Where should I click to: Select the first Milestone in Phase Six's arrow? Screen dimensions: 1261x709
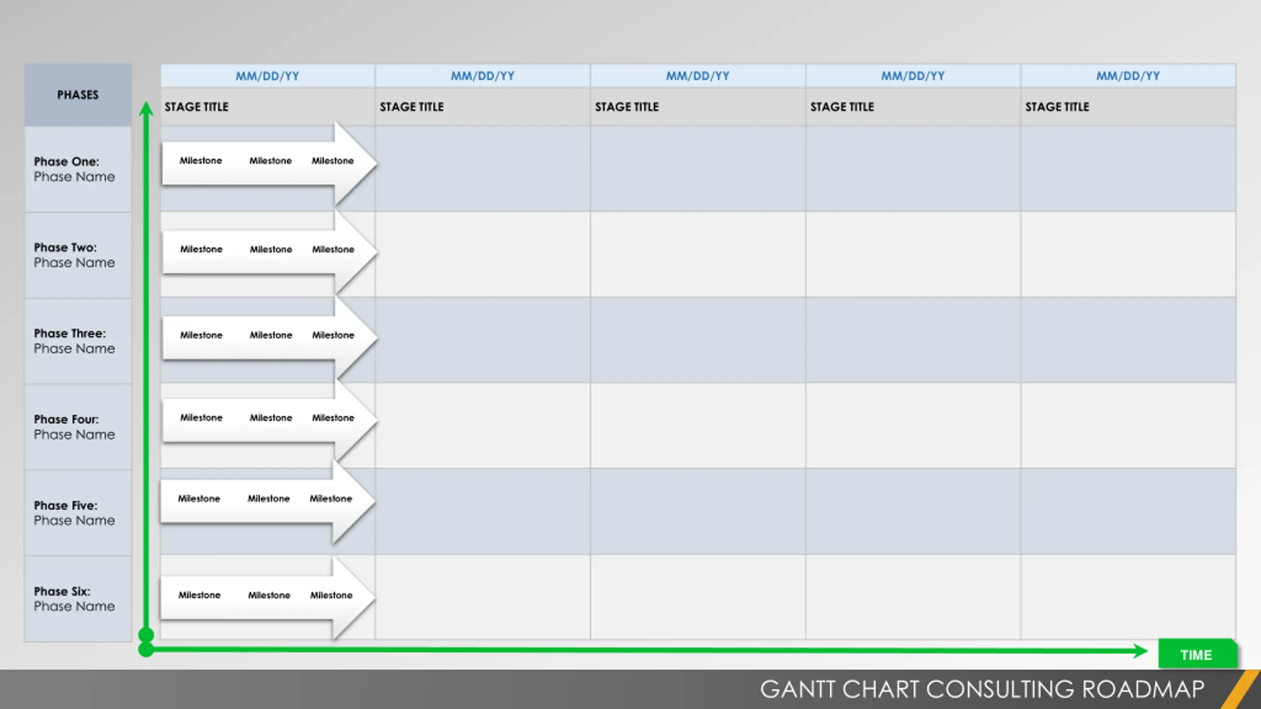199,595
